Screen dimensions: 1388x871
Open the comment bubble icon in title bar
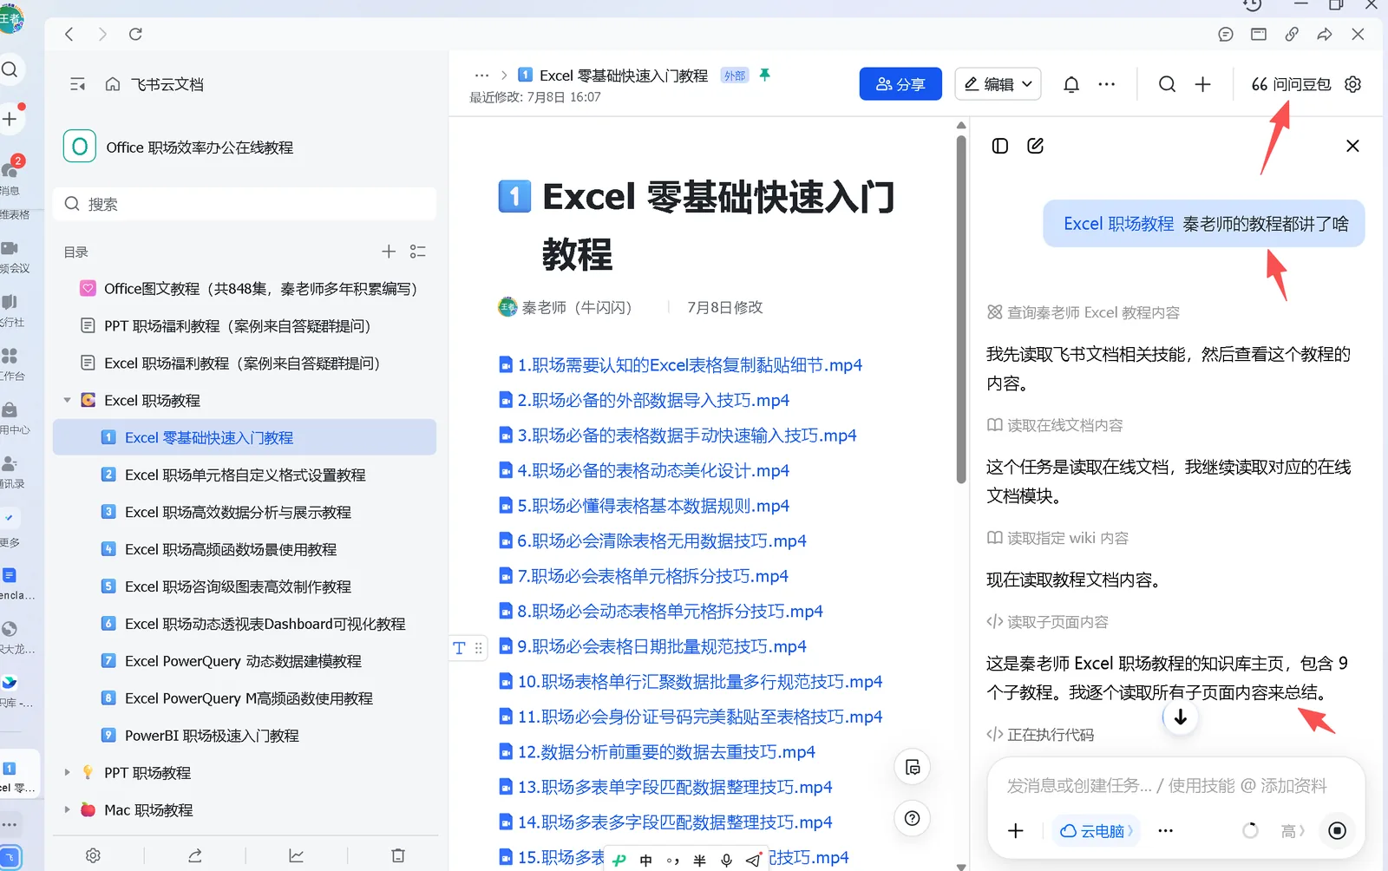coord(1226,34)
